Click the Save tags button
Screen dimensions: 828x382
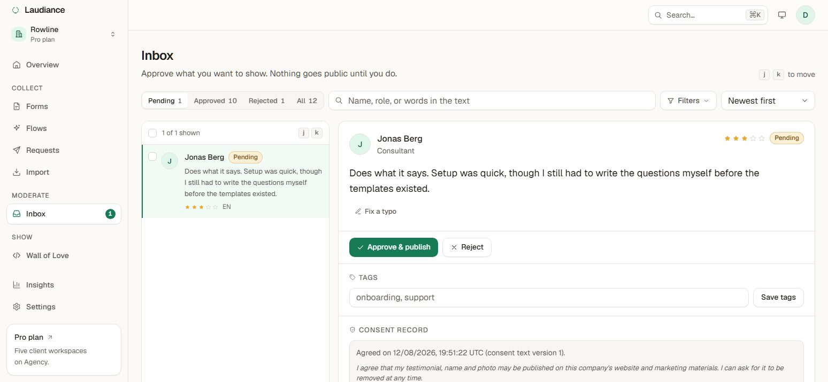(778, 298)
